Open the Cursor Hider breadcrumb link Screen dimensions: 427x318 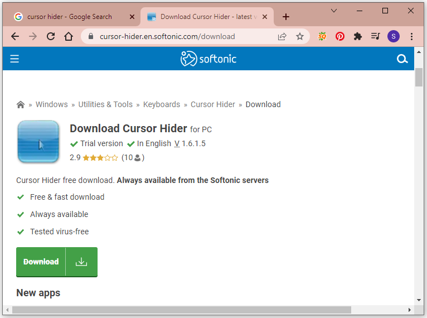[213, 104]
